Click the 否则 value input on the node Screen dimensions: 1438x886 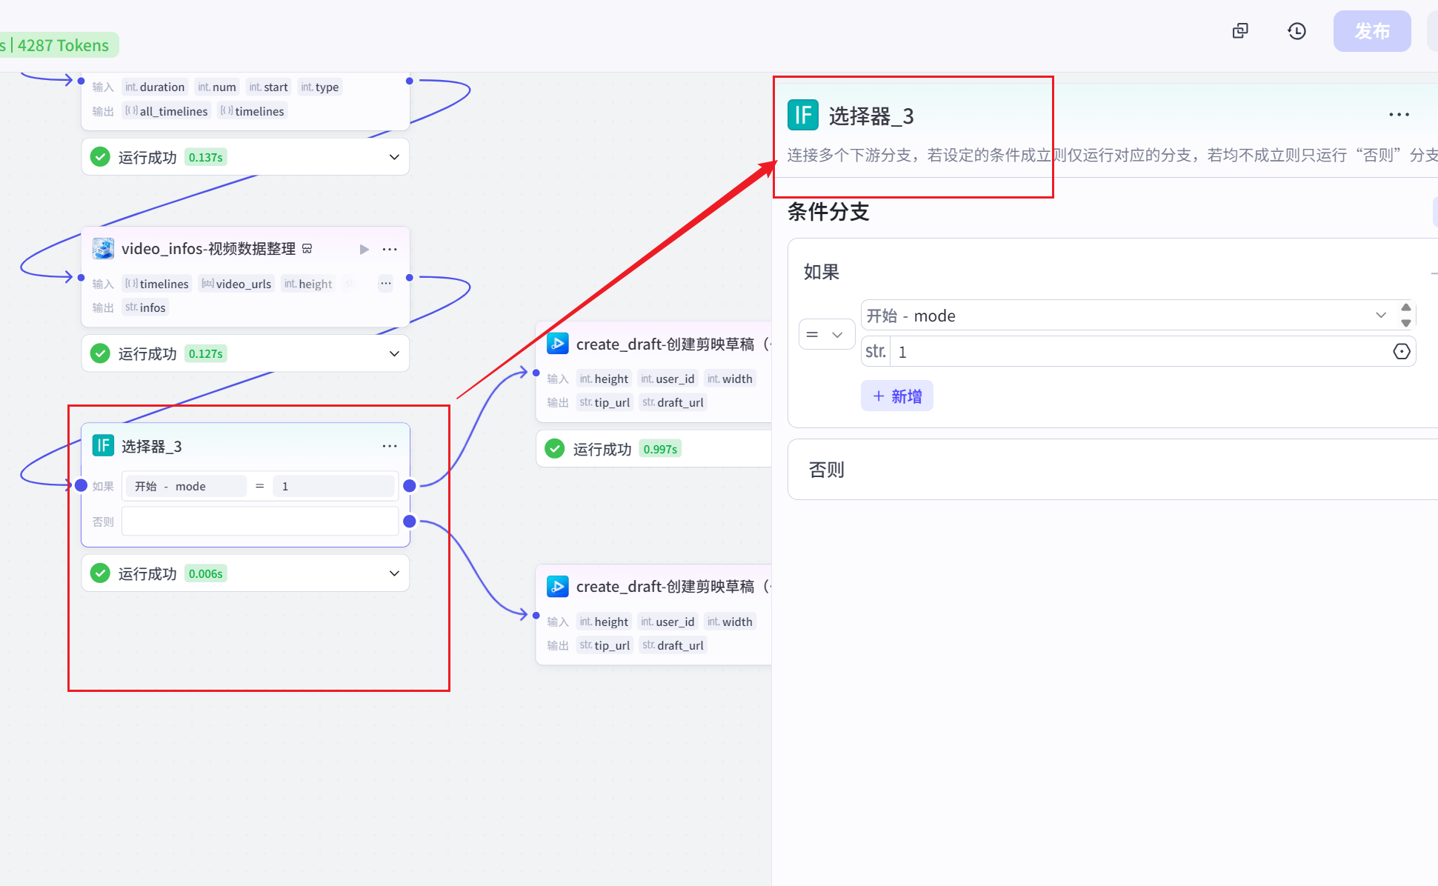pyautogui.click(x=259, y=521)
